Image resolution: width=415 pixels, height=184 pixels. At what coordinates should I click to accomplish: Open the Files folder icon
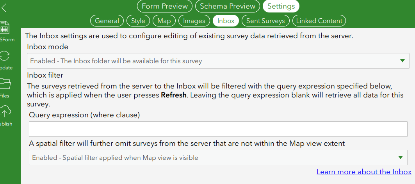pyautogui.click(x=5, y=84)
